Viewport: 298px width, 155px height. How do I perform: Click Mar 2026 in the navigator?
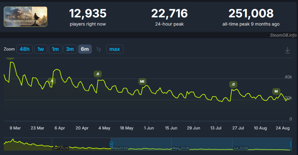[119, 148]
